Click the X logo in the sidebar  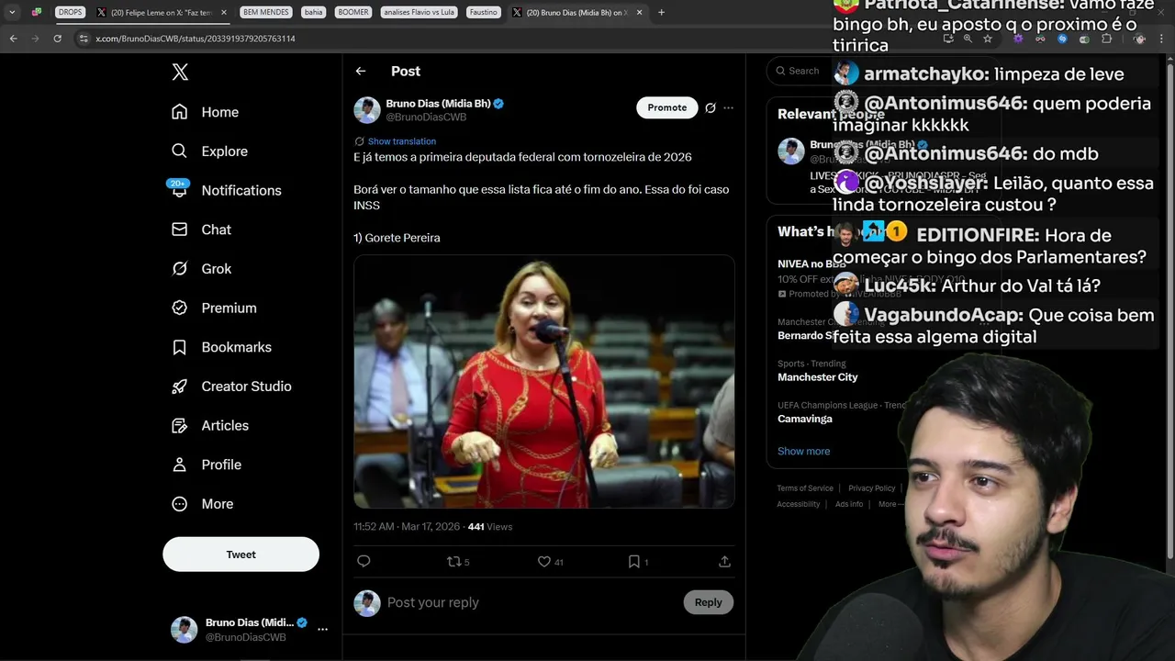click(x=180, y=73)
